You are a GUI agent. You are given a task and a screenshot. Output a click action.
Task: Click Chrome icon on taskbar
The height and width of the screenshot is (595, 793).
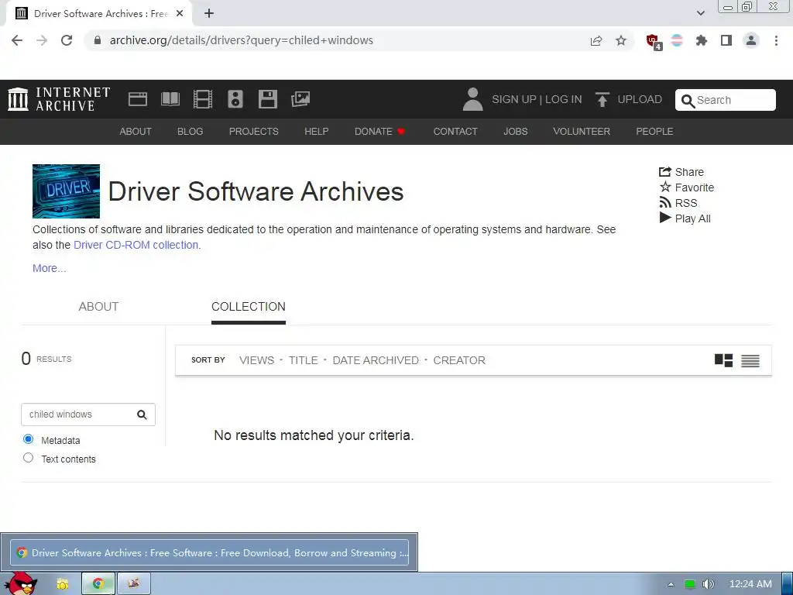click(98, 583)
